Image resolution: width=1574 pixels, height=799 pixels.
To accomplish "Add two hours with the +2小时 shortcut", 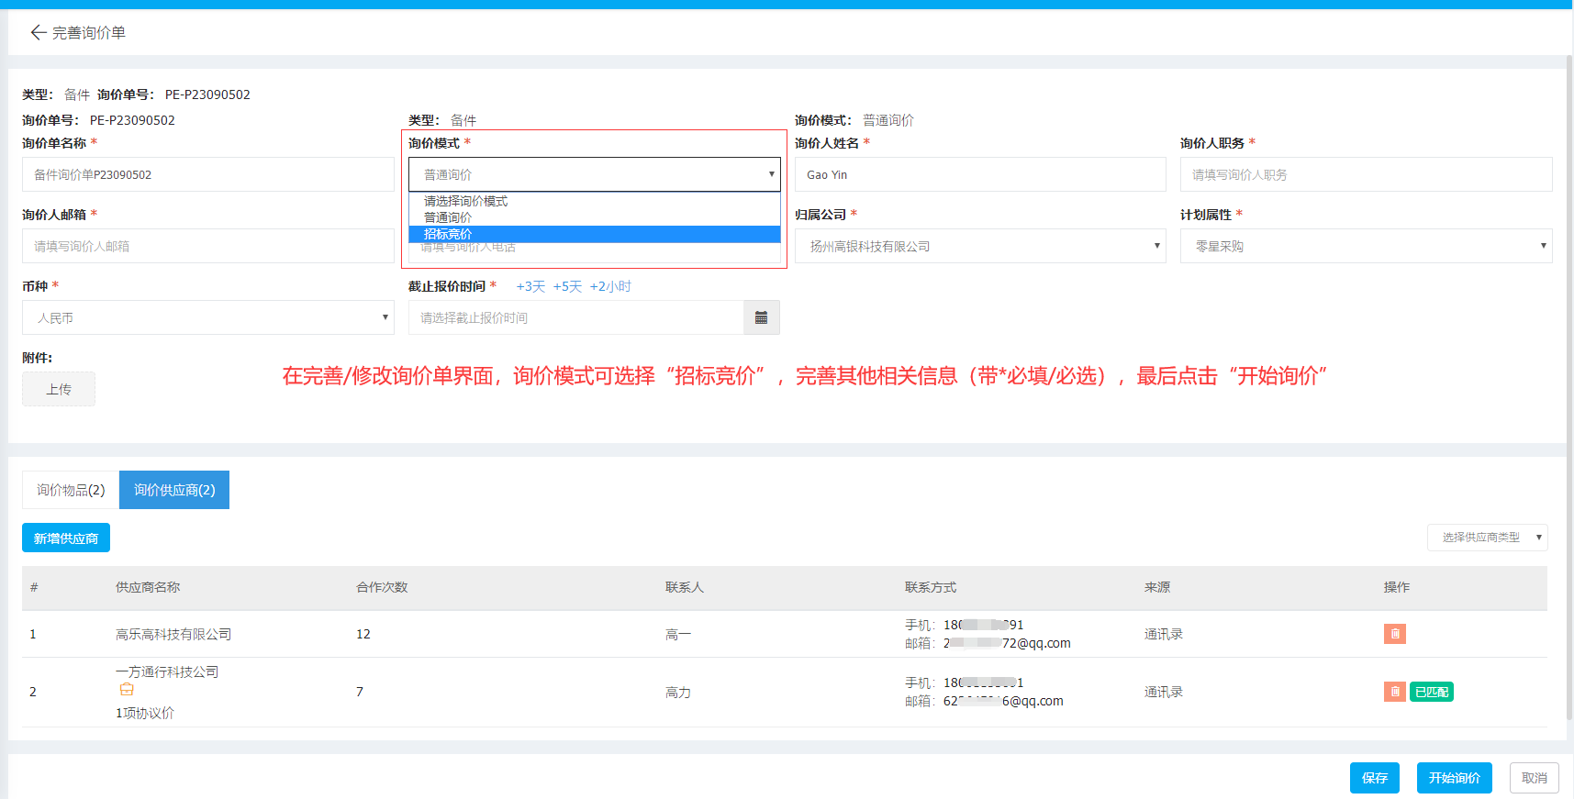I will tap(610, 286).
